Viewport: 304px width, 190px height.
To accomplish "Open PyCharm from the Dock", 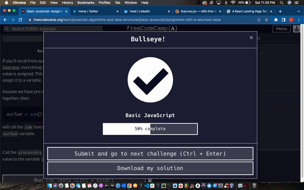I will pyautogui.click(x=163, y=186).
